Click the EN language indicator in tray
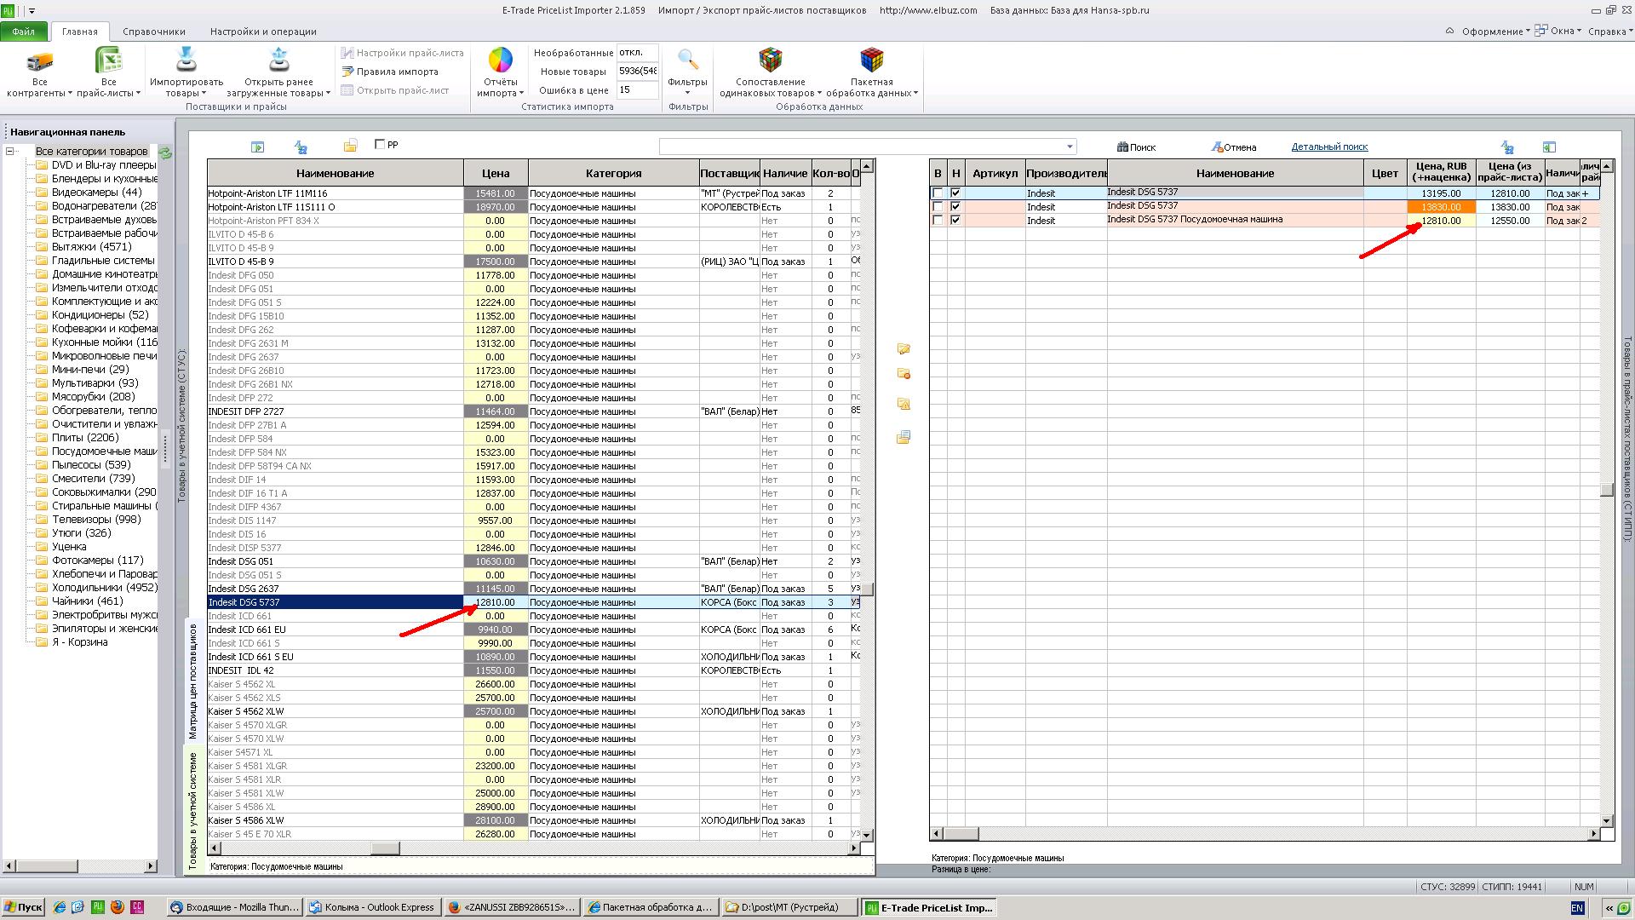Viewport: 1635px width, 920px height. click(1577, 908)
